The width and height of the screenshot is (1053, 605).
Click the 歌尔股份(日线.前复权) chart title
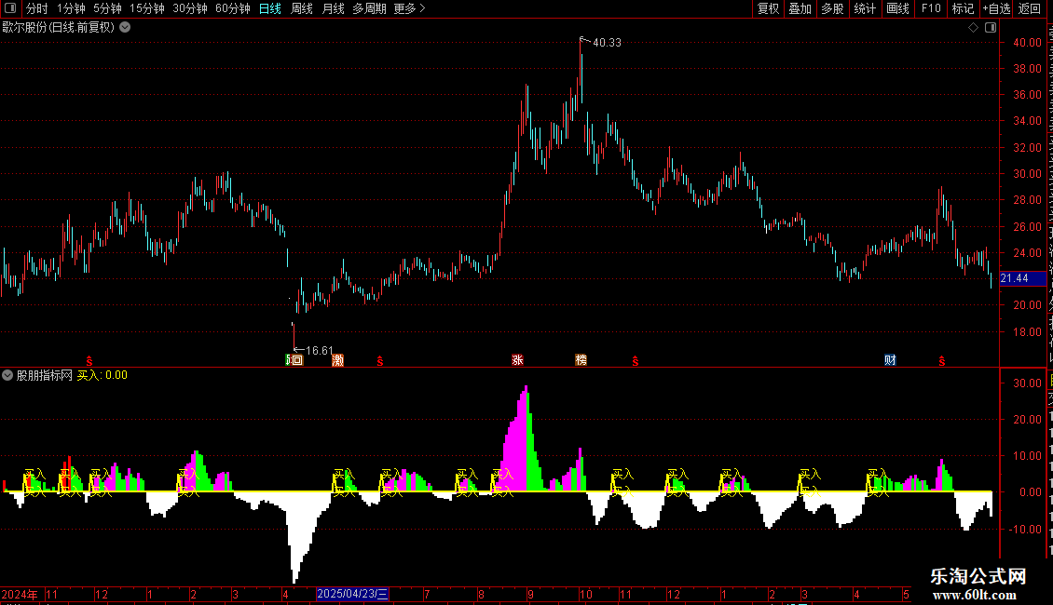click(59, 28)
